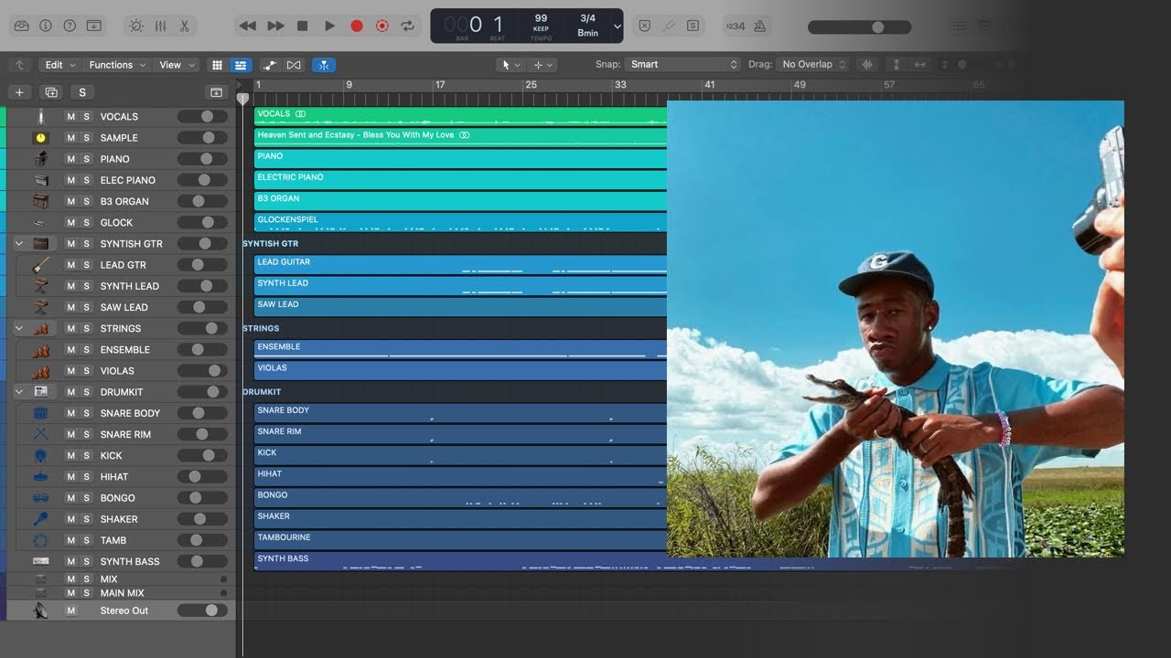
Task: Collapse the DRUMKIT track stack
Action: [x=19, y=391]
